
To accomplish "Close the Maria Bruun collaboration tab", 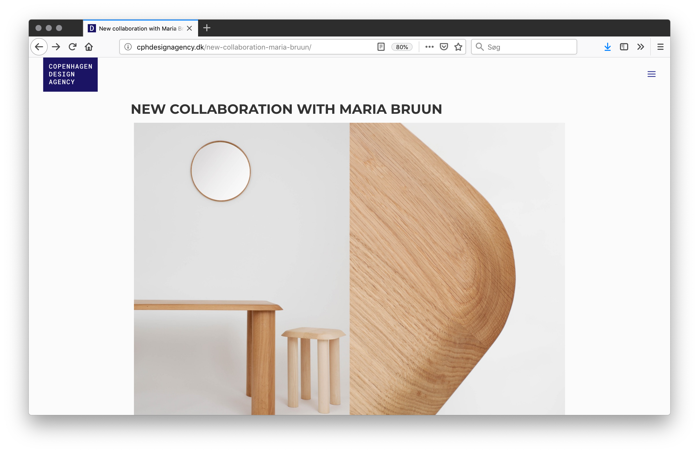I will 189,28.
